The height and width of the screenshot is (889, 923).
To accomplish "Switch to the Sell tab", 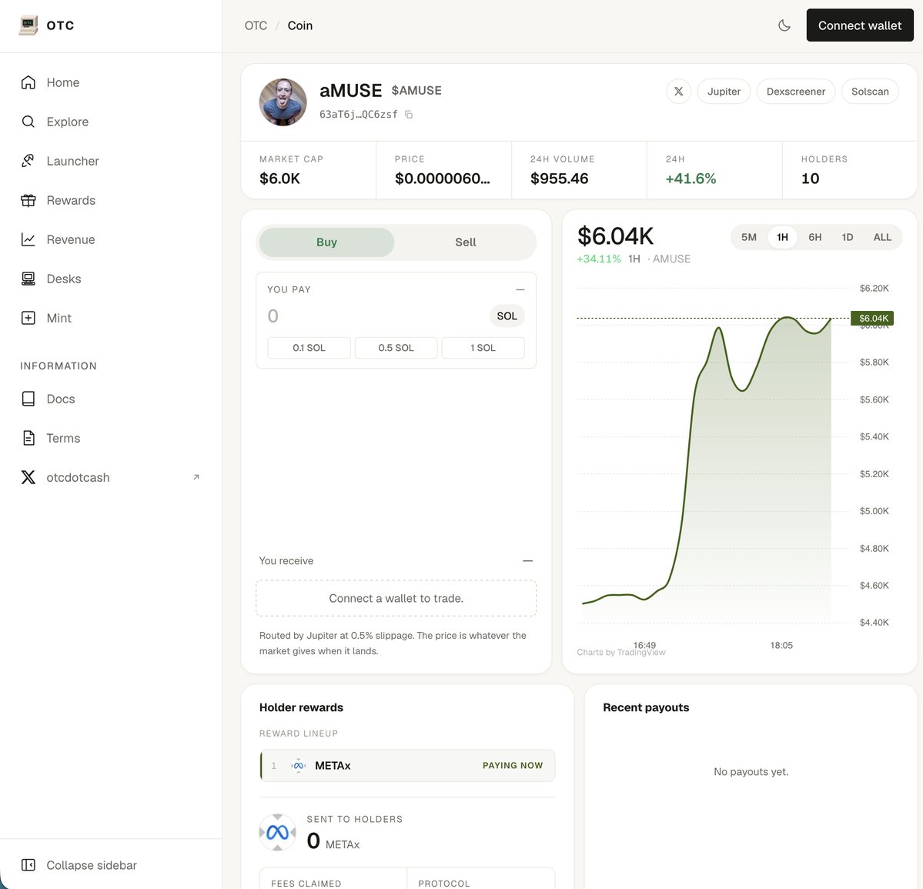I will [466, 242].
